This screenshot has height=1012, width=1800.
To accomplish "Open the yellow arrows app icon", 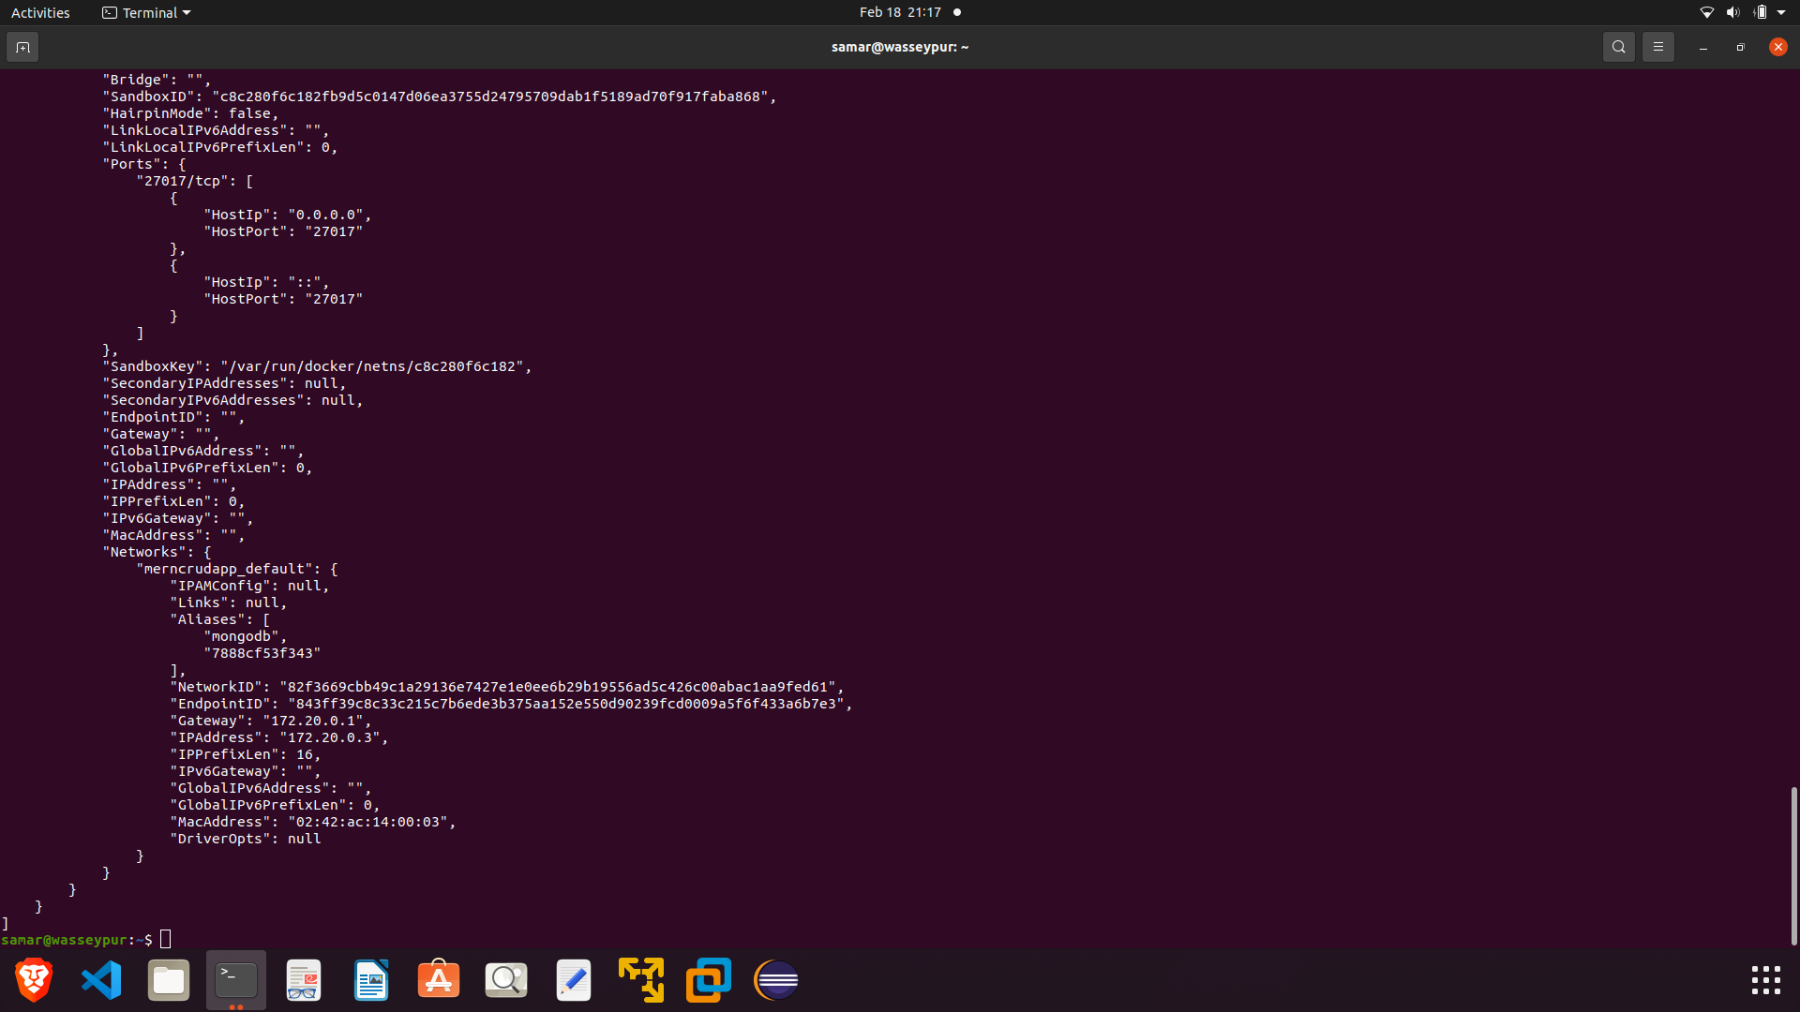I will [x=641, y=980].
